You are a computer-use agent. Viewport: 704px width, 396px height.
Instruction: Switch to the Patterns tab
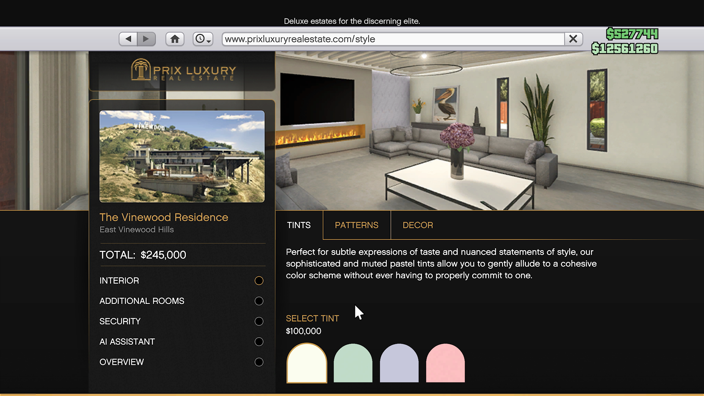pyautogui.click(x=356, y=225)
